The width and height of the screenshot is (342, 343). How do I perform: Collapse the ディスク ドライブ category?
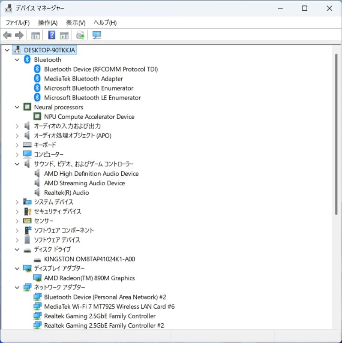point(17,250)
